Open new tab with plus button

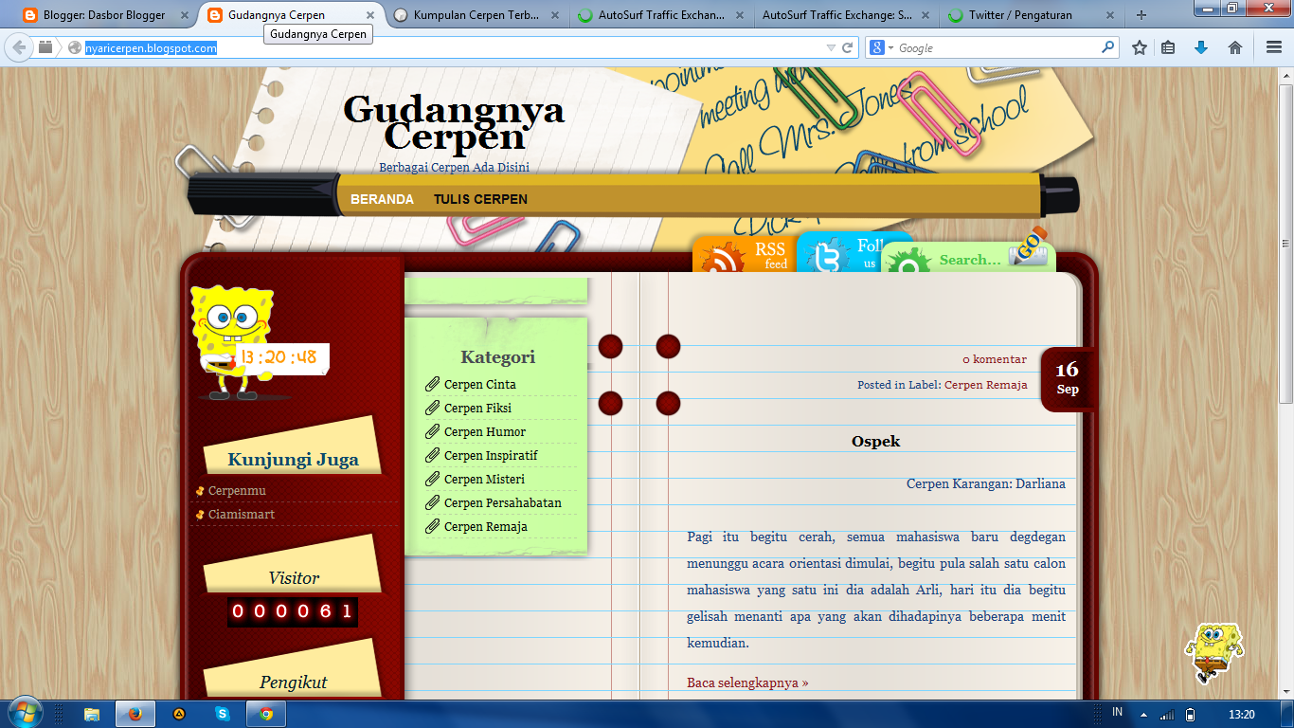[1141, 15]
